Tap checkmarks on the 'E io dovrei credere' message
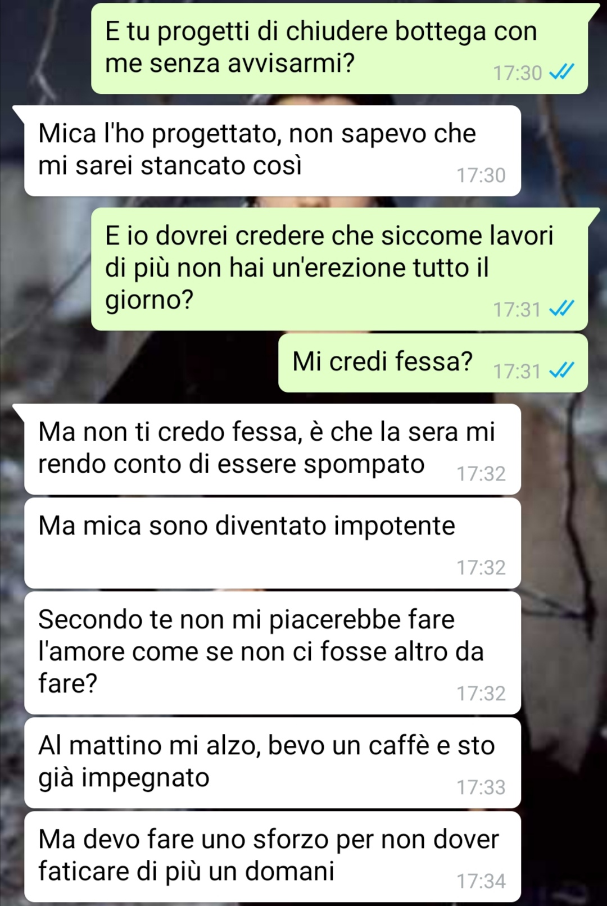Viewport: 607px width, 906px height. point(561,308)
